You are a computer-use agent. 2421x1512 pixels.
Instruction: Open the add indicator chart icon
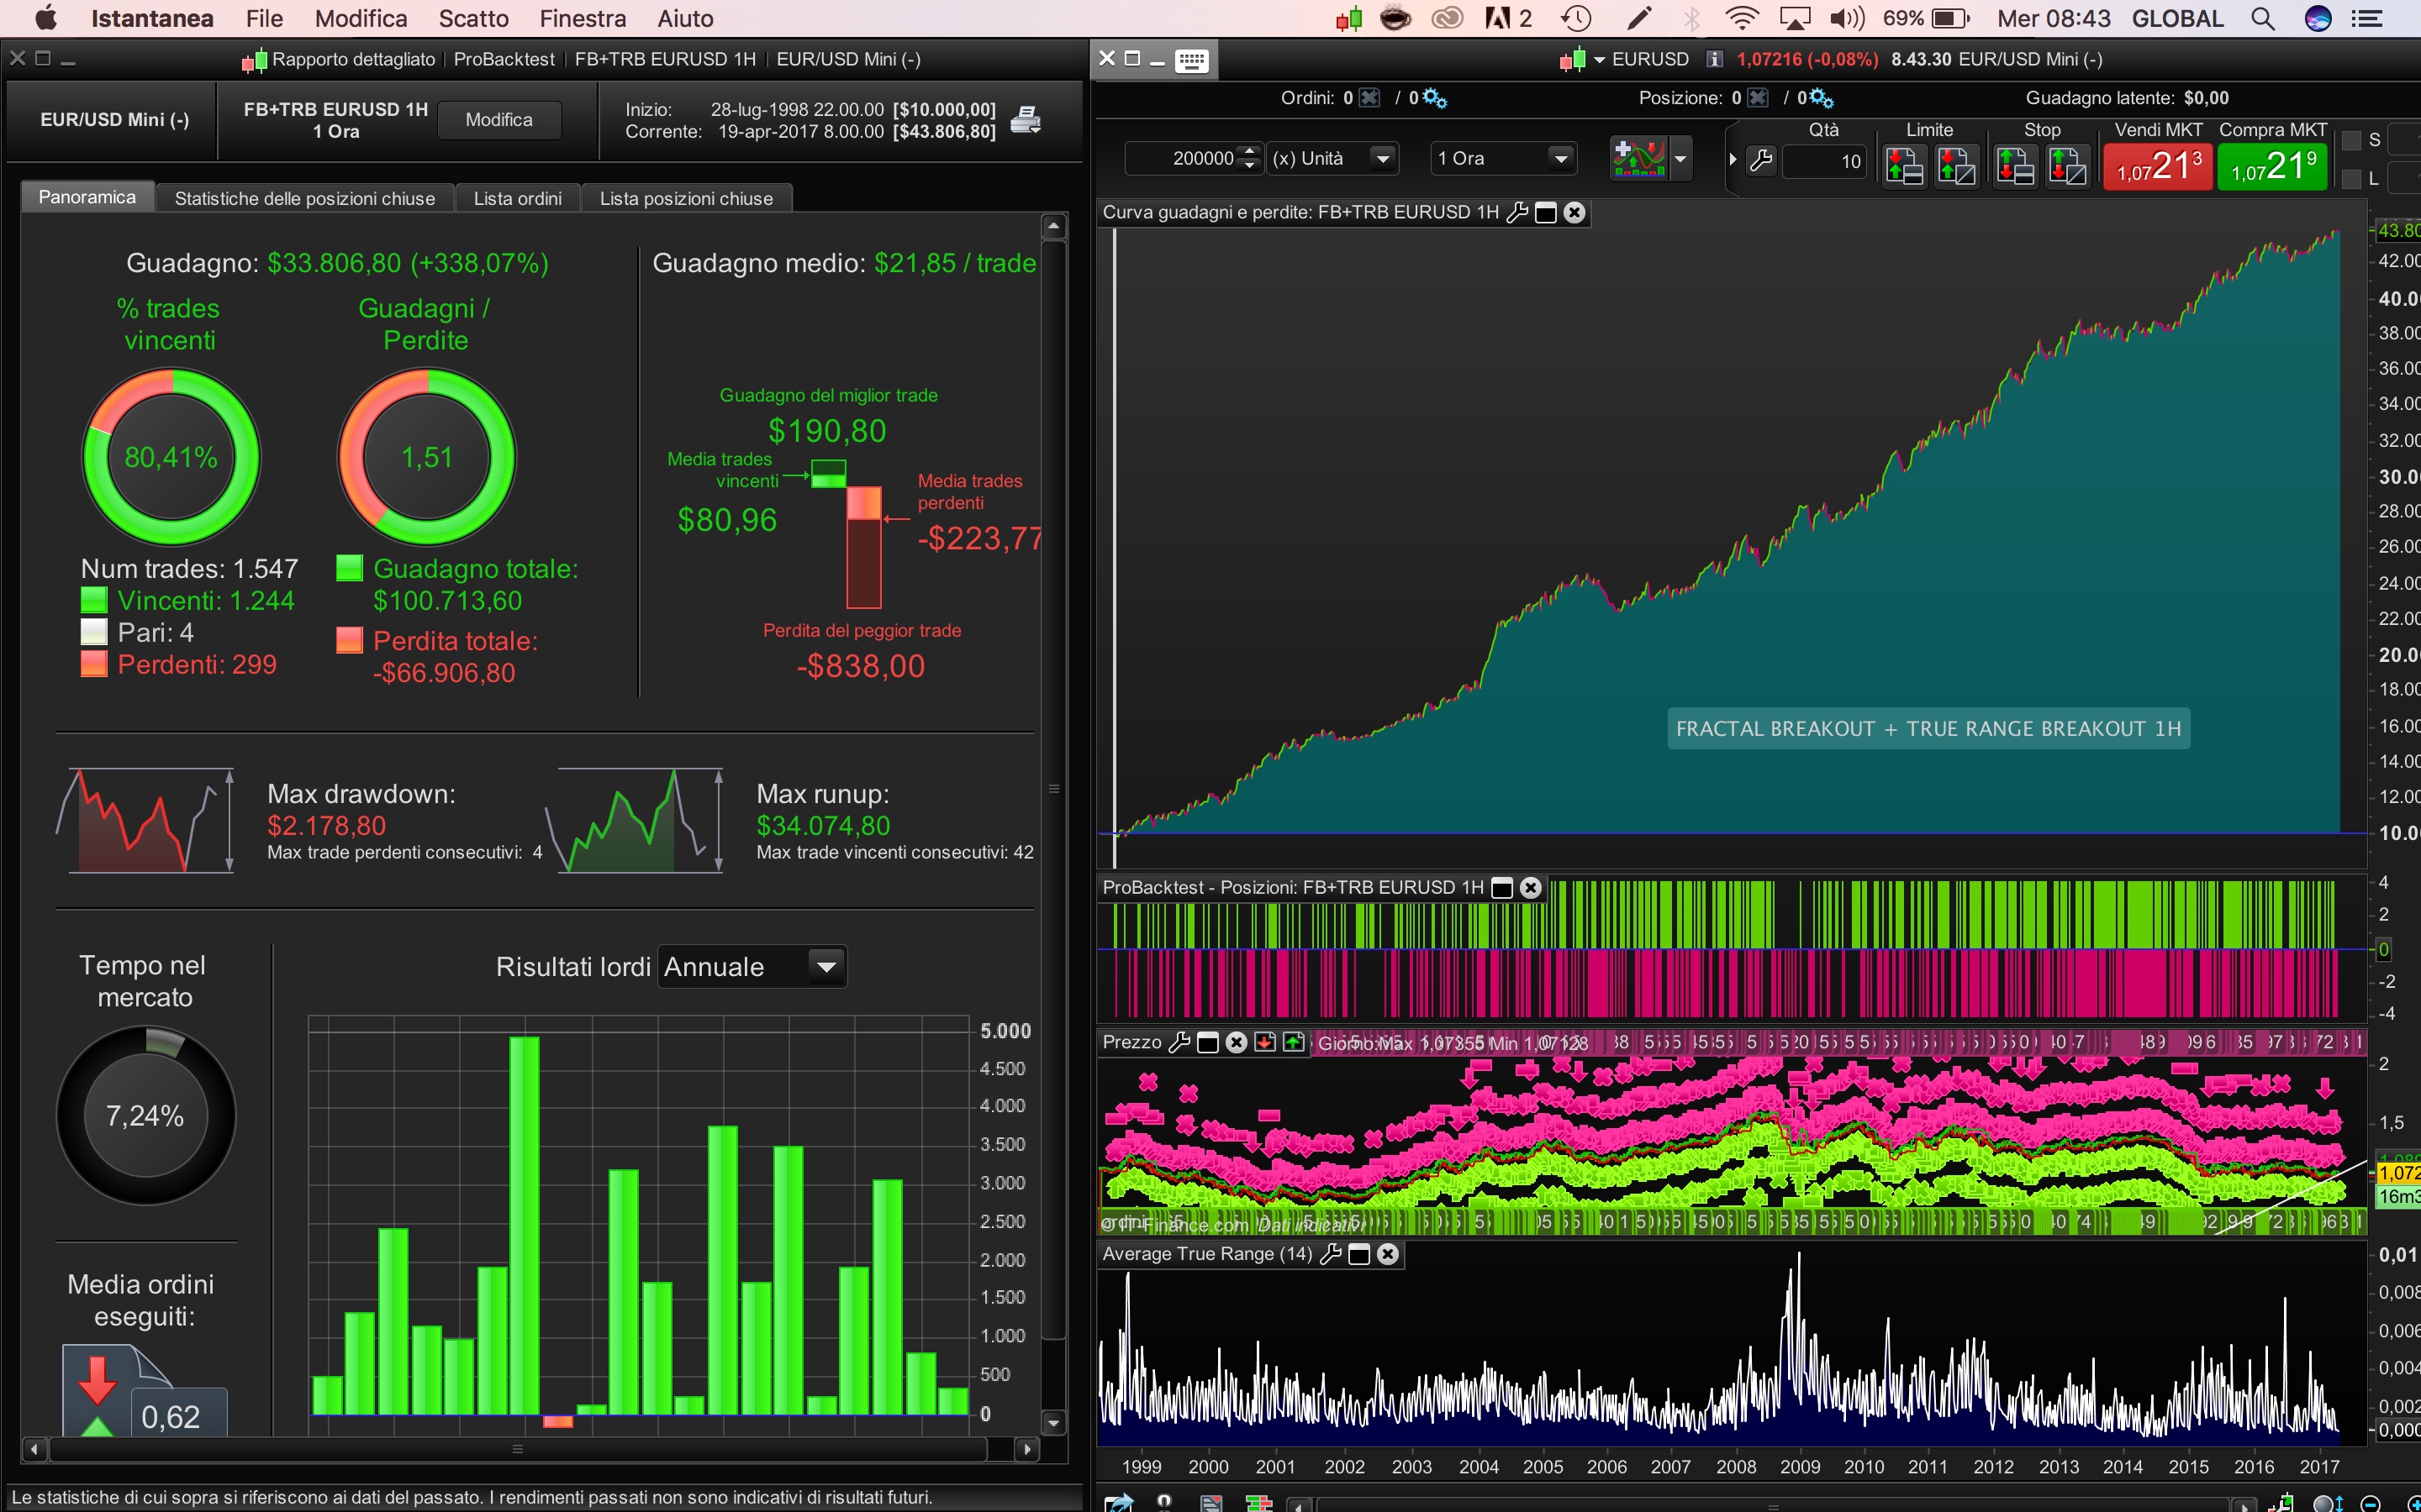1638,158
